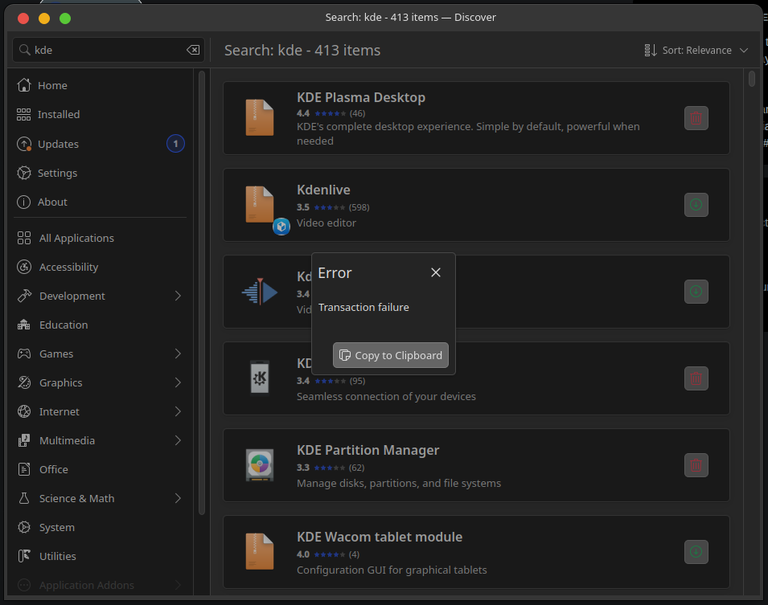Image resolution: width=768 pixels, height=605 pixels.
Task: Open KDE Wacom tablet module title
Action: (380, 537)
